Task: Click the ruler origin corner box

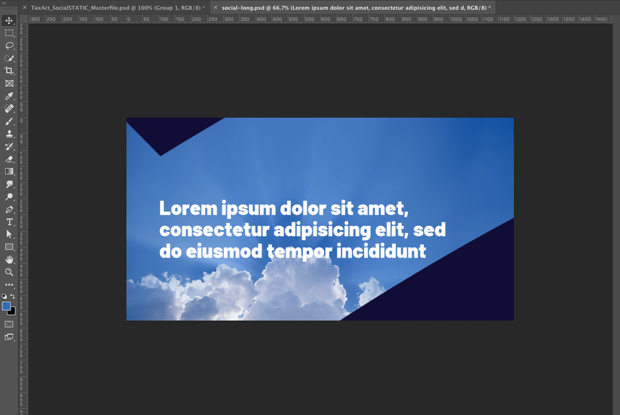Action: pyautogui.click(x=24, y=19)
